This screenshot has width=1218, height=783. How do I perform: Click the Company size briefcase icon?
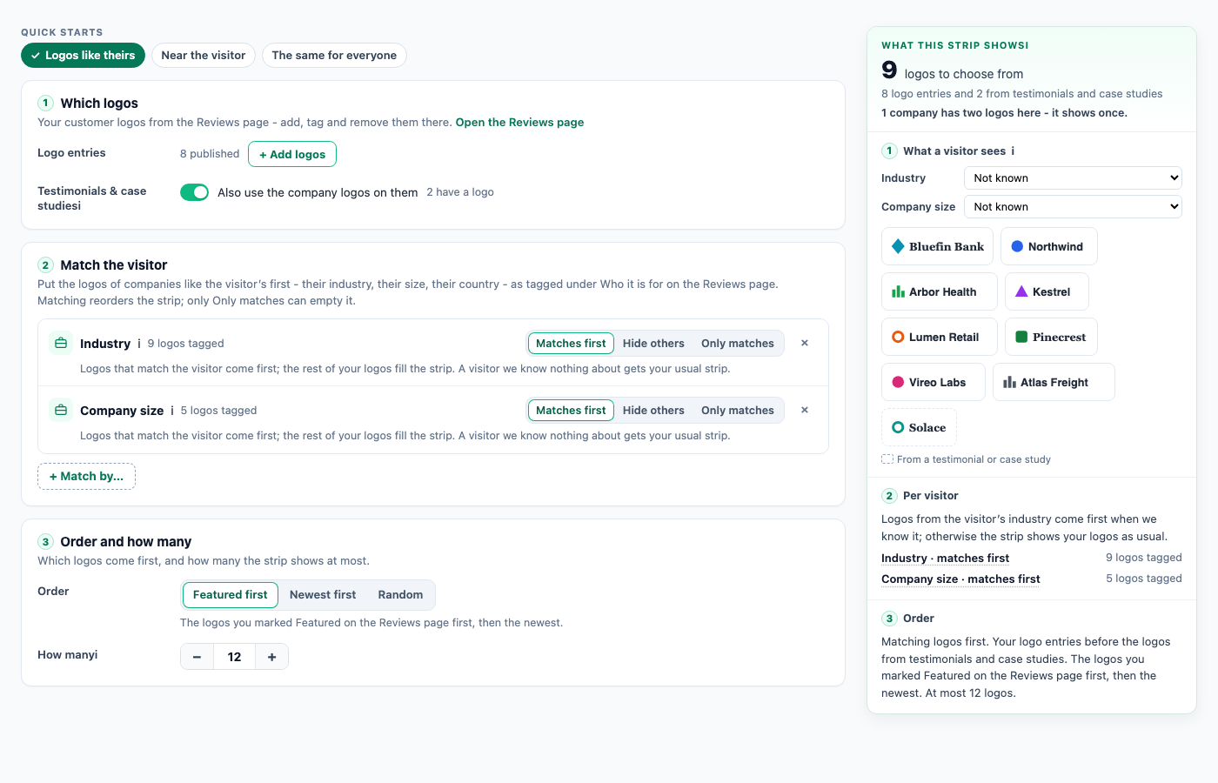tap(61, 410)
